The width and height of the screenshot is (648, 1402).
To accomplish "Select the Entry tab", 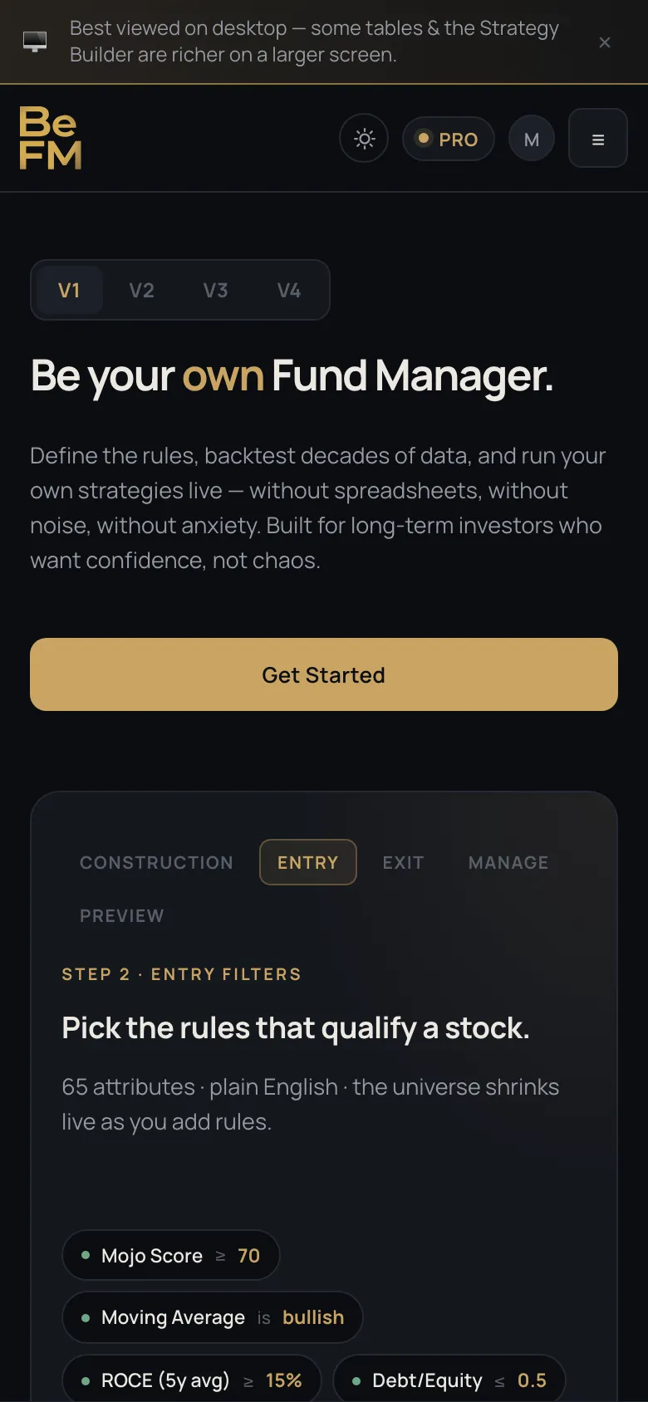I will coord(308,862).
